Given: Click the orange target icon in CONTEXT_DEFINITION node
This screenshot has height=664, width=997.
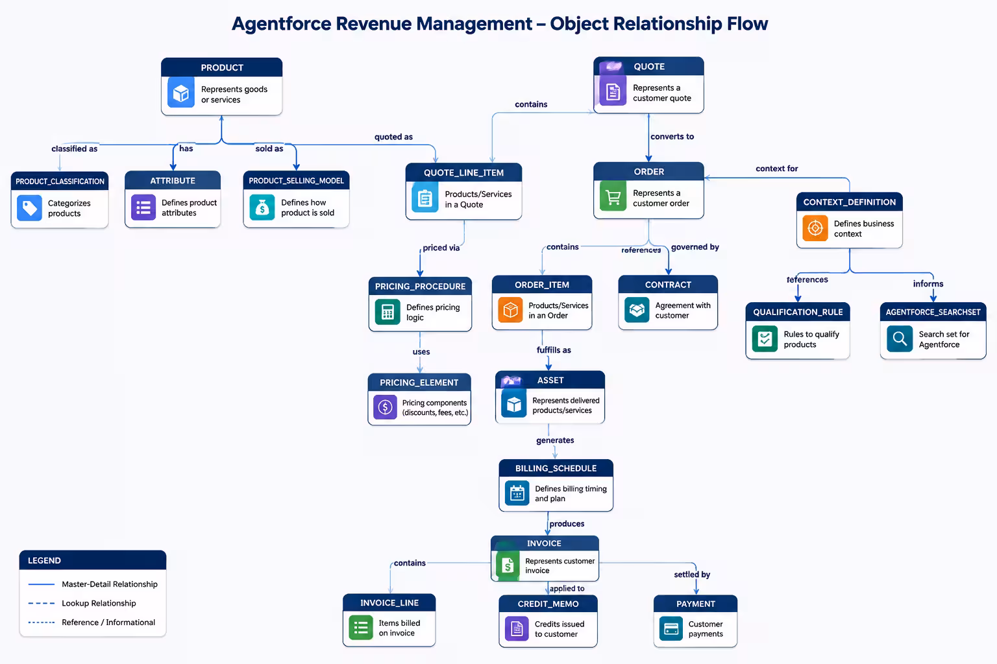Looking at the screenshot, I should (x=815, y=228).
